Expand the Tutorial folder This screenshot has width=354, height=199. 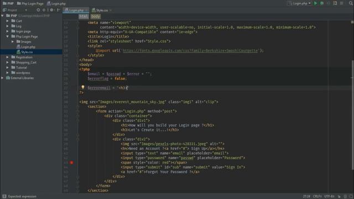click(x=7, y=67)
